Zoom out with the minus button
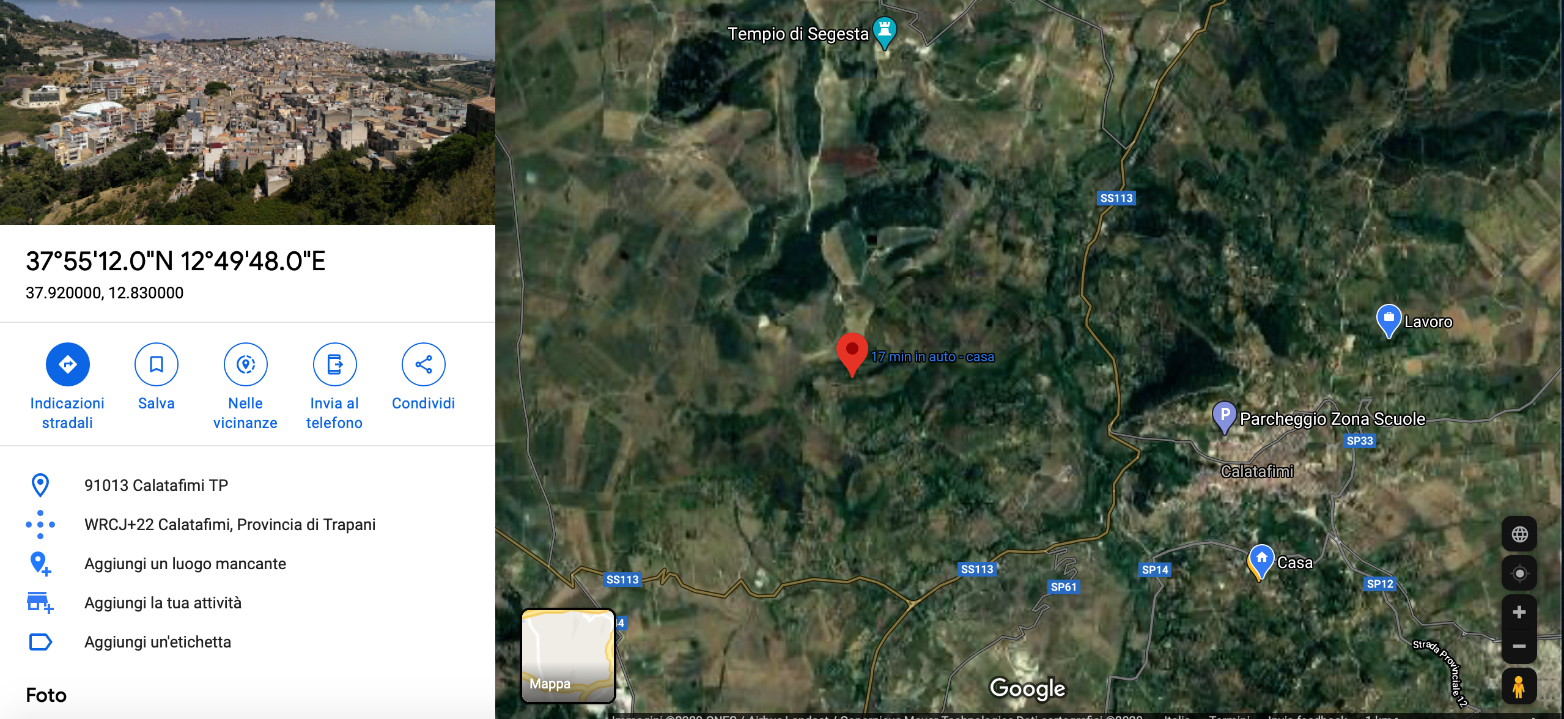 pos(1519,646)
